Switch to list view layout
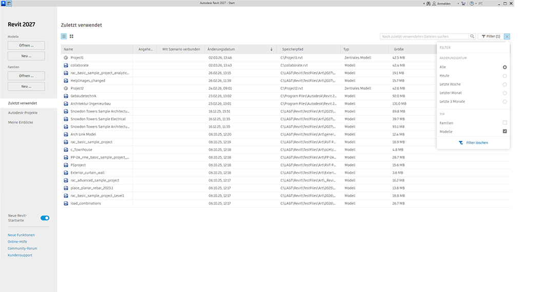The height and width of the screenshot is (292, 543). [64, 36]
